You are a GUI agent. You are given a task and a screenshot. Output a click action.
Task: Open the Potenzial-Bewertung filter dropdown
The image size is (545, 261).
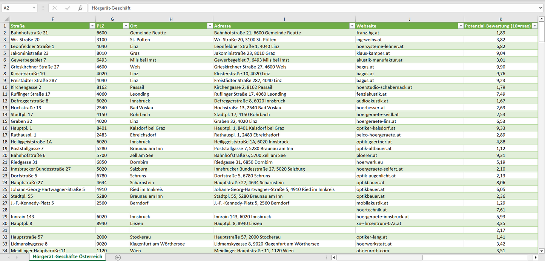534,26
